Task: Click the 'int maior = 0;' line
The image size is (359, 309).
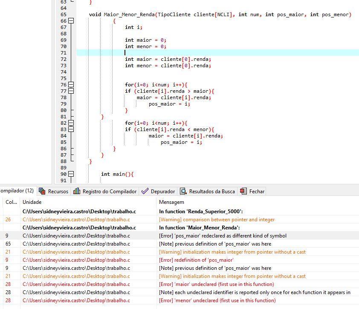Action: (x=145, y=40)
